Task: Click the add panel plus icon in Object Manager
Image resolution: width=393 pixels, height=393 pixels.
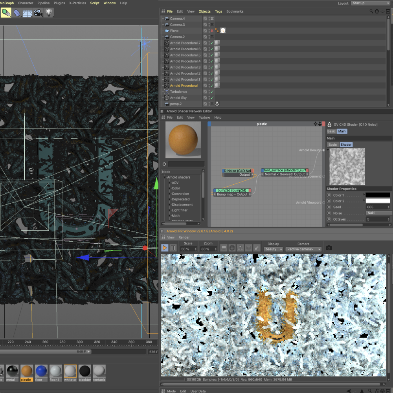Action: (x=388, y=11)
